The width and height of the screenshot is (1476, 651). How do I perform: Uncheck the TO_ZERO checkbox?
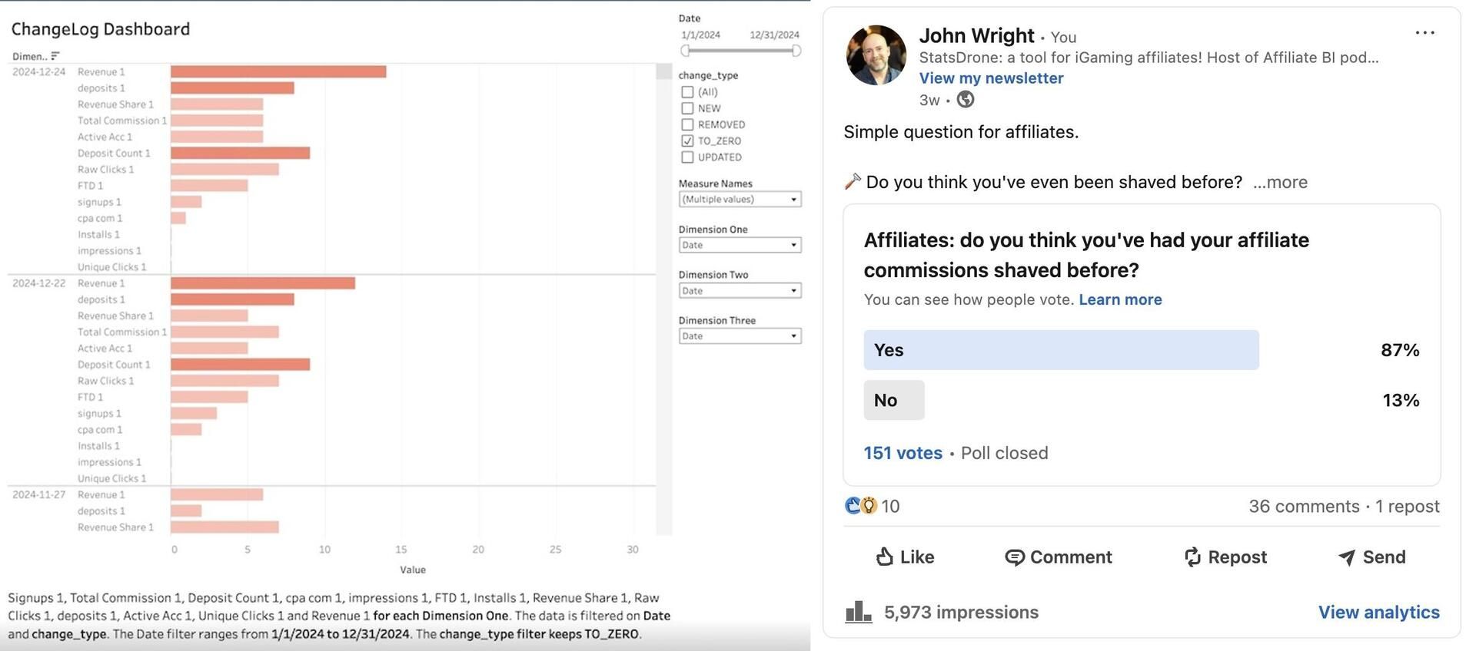tap(687, 140)
